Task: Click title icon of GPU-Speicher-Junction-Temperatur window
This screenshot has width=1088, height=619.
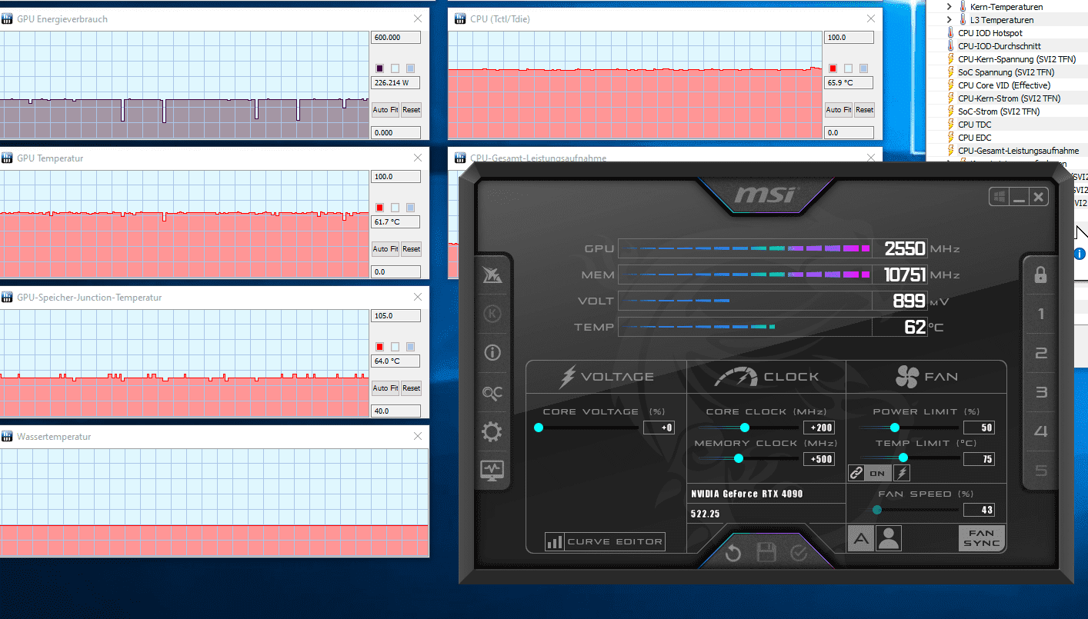Action: pos(7,297)
